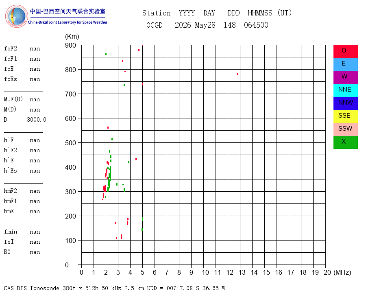Click the 20 MHz axis label
Viewport: 366px width, 293px height.
tap(327, 272)
